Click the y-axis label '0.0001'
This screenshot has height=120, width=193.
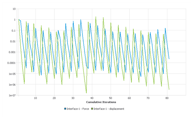click(x=11, y=63)
